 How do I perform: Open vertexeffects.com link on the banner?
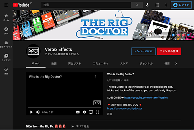pos(158,35)
